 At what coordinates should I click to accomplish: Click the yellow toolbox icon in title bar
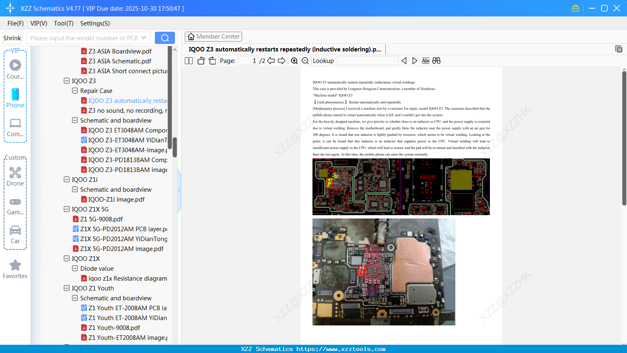pos(576,8)
